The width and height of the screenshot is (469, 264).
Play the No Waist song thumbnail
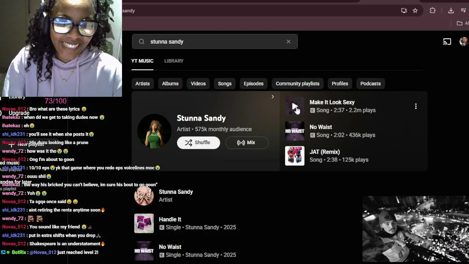coord(295,131)
